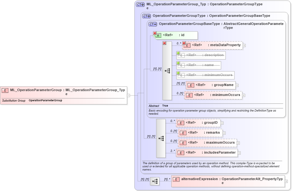Click the E icon on alternativeExpression element
Image resolution: width=292 pixels, height=191 pixels.
click(176, 179)
